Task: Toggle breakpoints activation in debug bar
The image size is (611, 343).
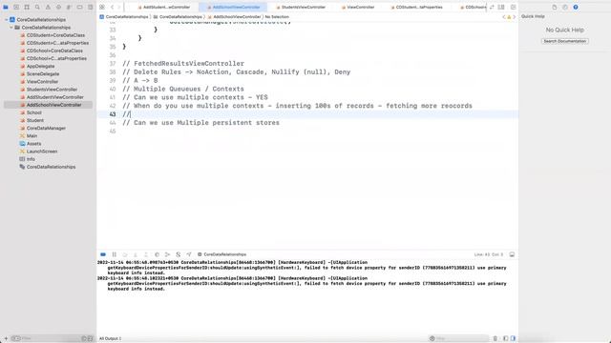Action: point(103,254)
